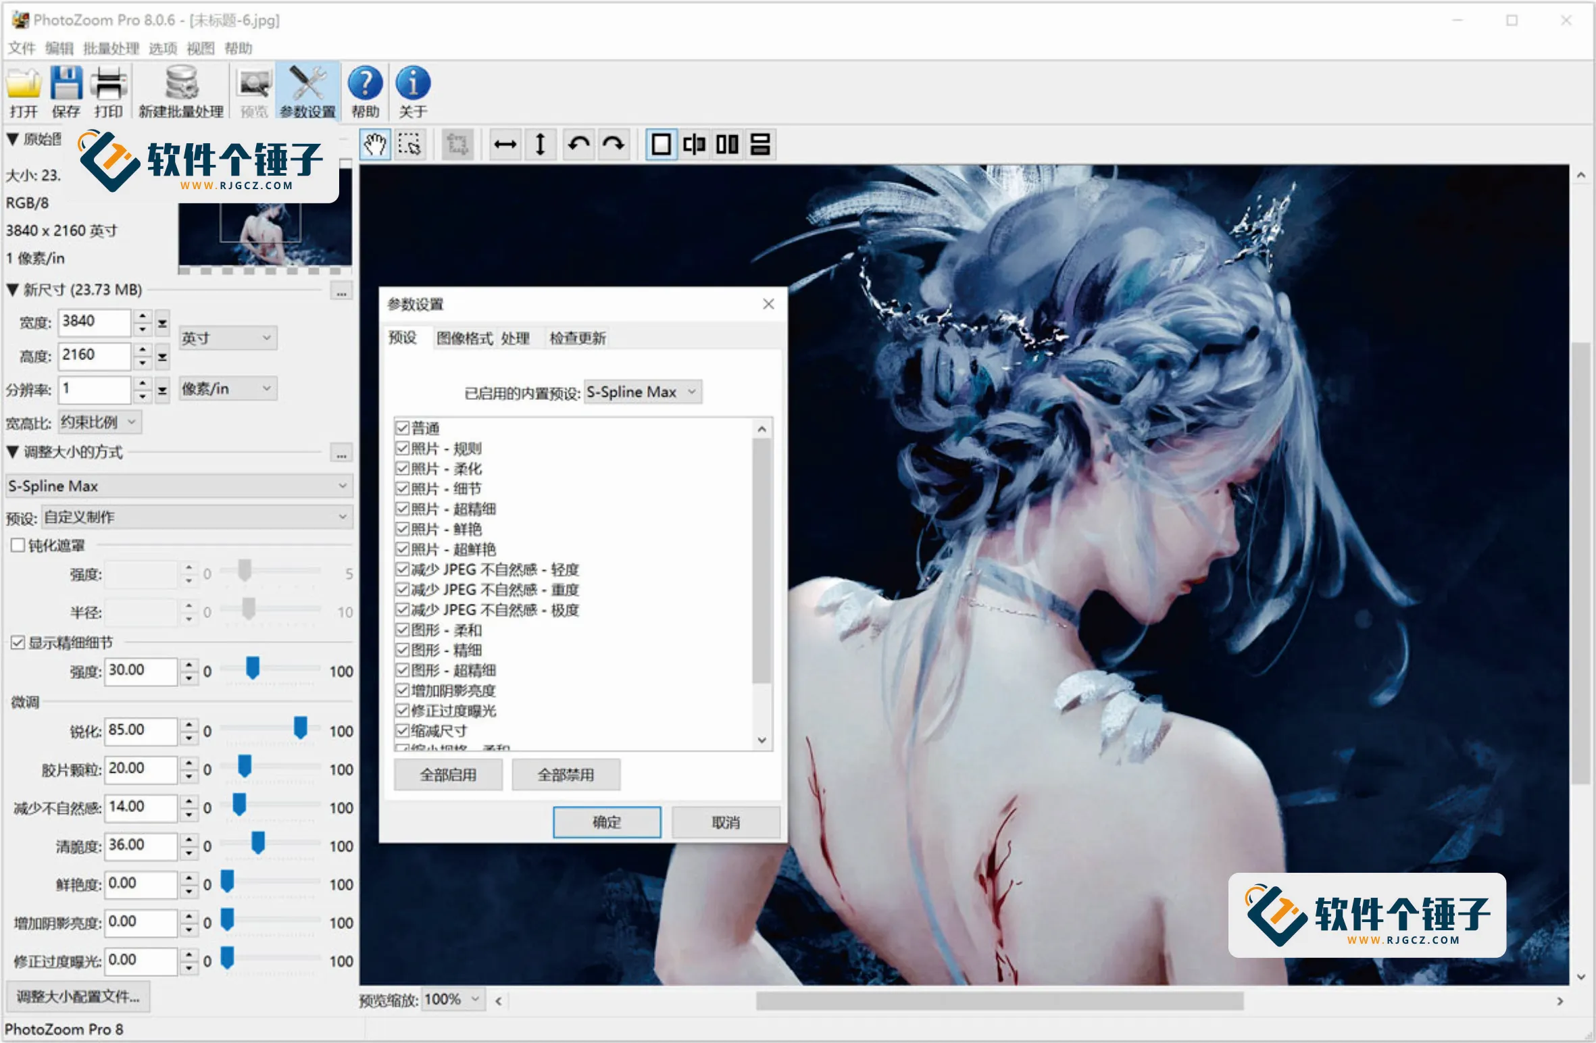Click the 宽度 input field
Image resolution: width=1596 pixels, height=1043 pixels.
coord(94,323)
